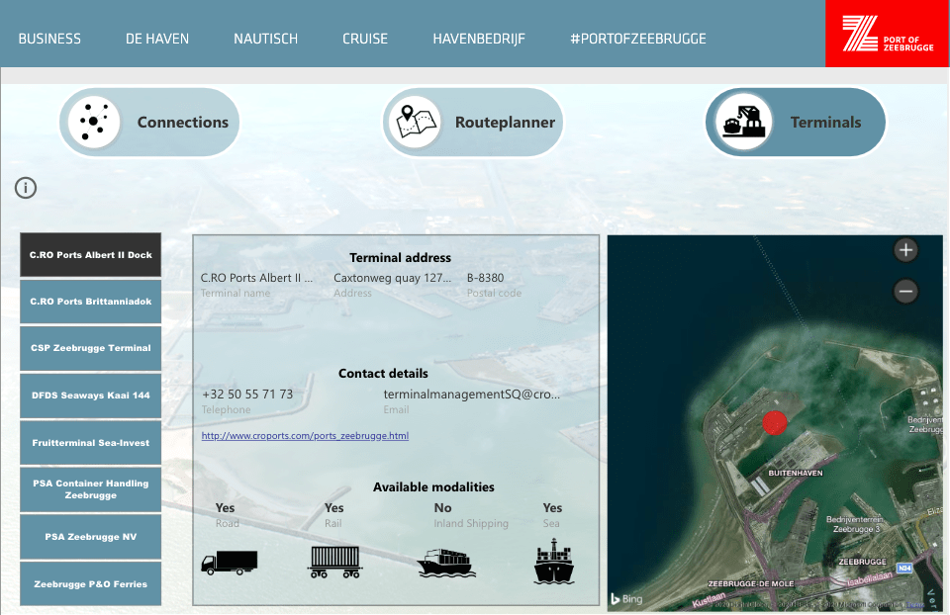
Task: Select PSA Container Handling Zeebrugge
Action: tap(91, 489)
